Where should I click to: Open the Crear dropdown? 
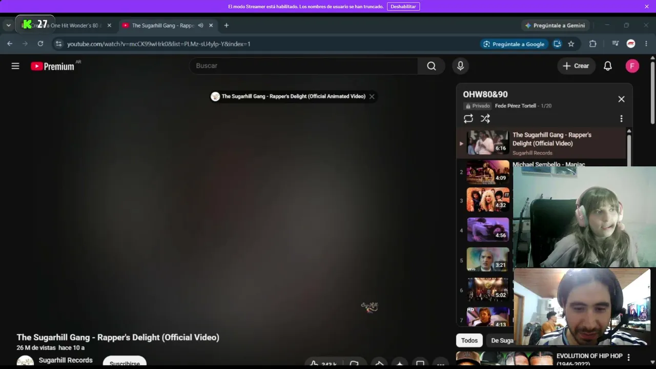point(576,66)
